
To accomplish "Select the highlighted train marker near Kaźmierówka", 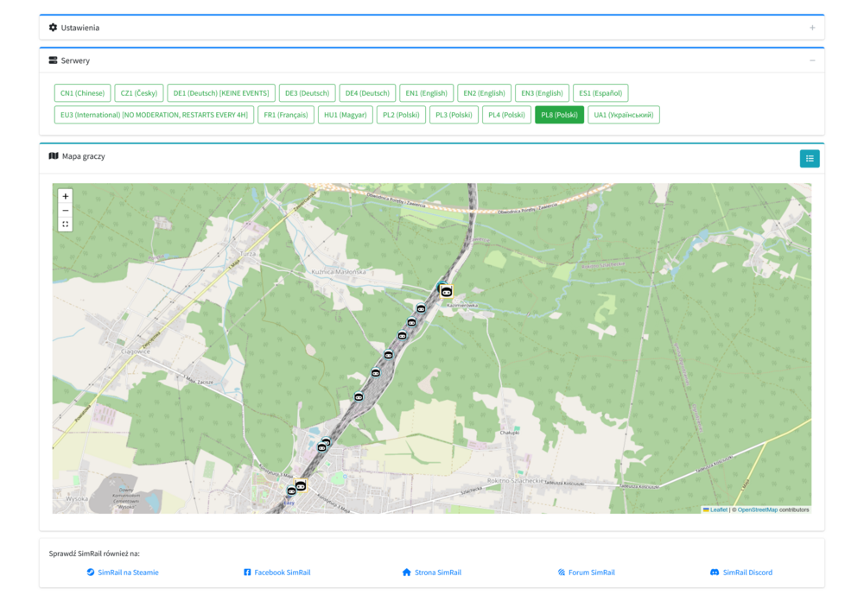I will (446, 291).
